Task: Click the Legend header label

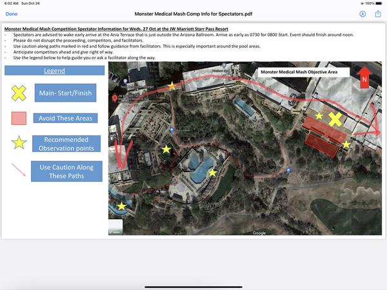Action: click(x=54, y=70)
